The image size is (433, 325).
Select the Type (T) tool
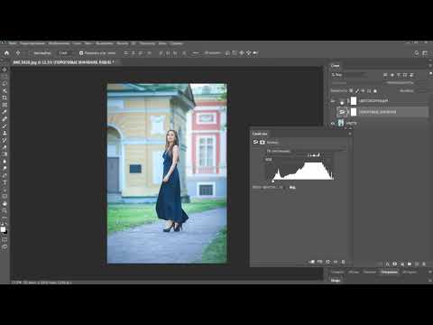pos(5,182)
